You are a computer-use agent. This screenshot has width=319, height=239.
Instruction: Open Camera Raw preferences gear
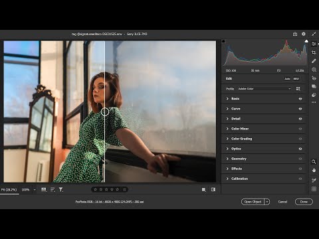coord(304,34)
